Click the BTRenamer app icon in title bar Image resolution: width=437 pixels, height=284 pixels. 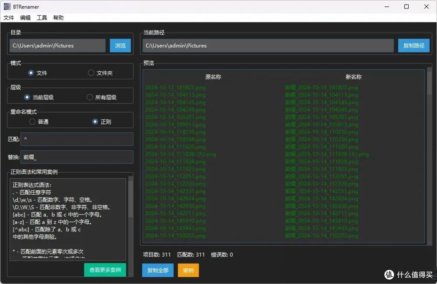pyautogui.click(x=7, y=6)
